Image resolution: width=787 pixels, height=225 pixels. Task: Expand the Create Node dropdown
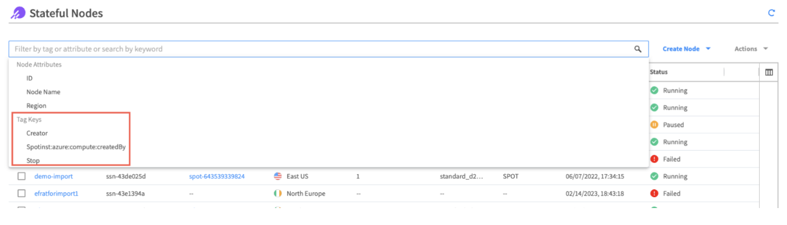point(686,49)
